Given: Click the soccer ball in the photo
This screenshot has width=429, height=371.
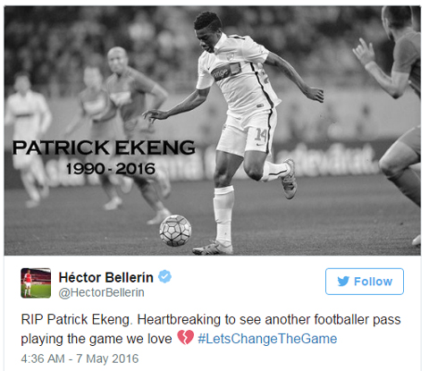Looking at the screenshot, I should click(175, 231).
